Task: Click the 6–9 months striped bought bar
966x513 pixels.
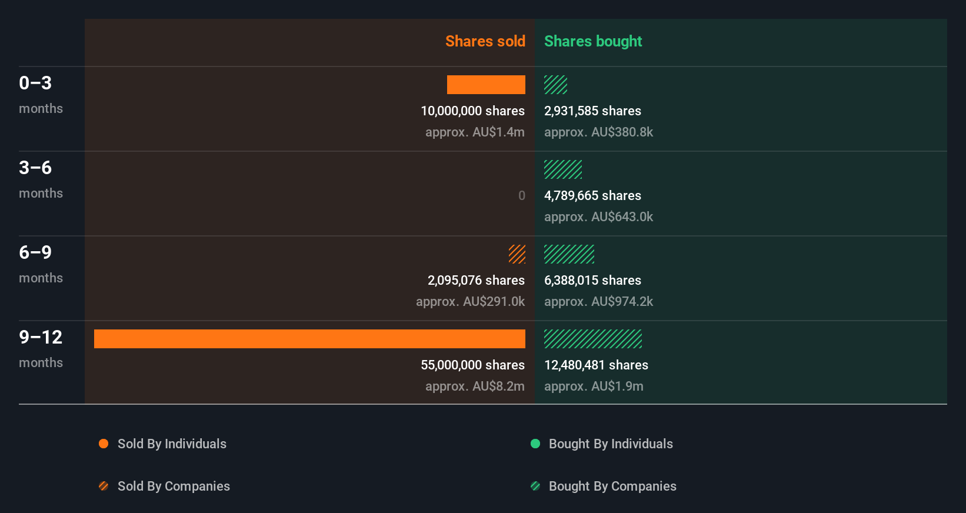Action: [569, 254]
